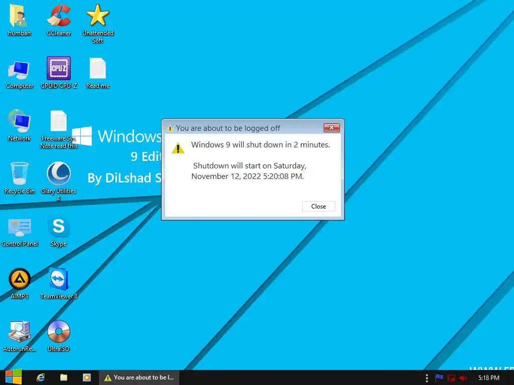Screen dimensions: 514x385
Task: Open the Read me text file
Action: click(98, 73)
